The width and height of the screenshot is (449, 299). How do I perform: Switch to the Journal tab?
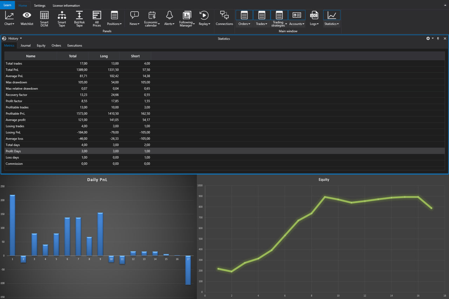(26, 46)
